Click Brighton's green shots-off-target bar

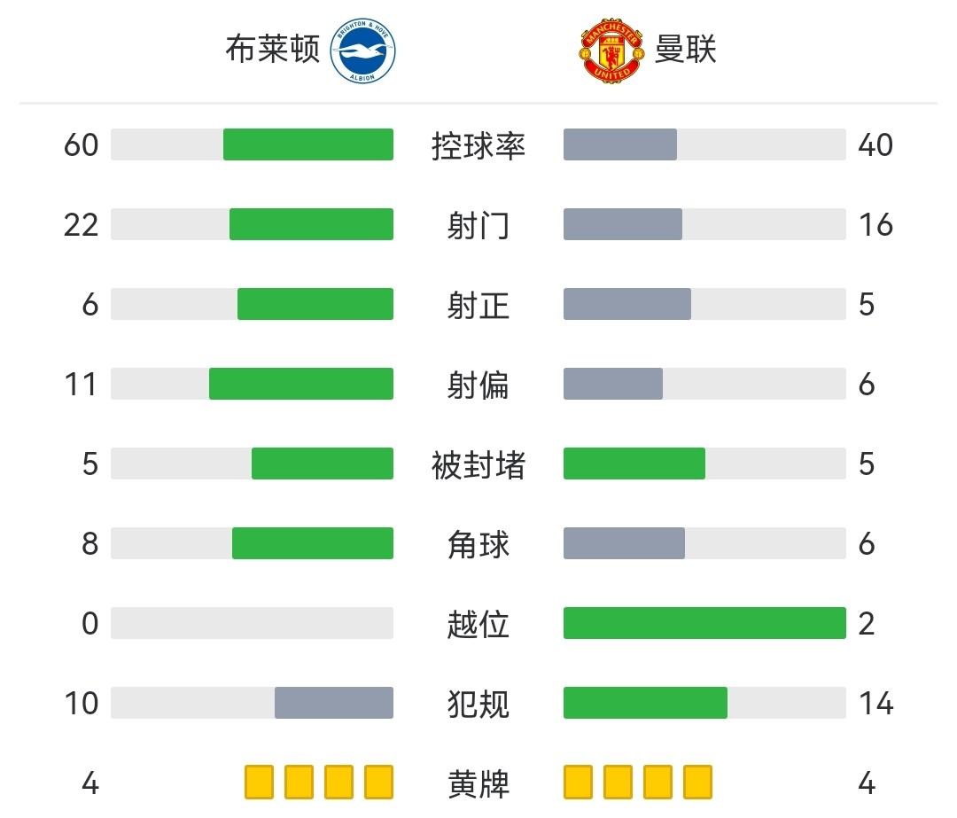(x=300, y=384)
